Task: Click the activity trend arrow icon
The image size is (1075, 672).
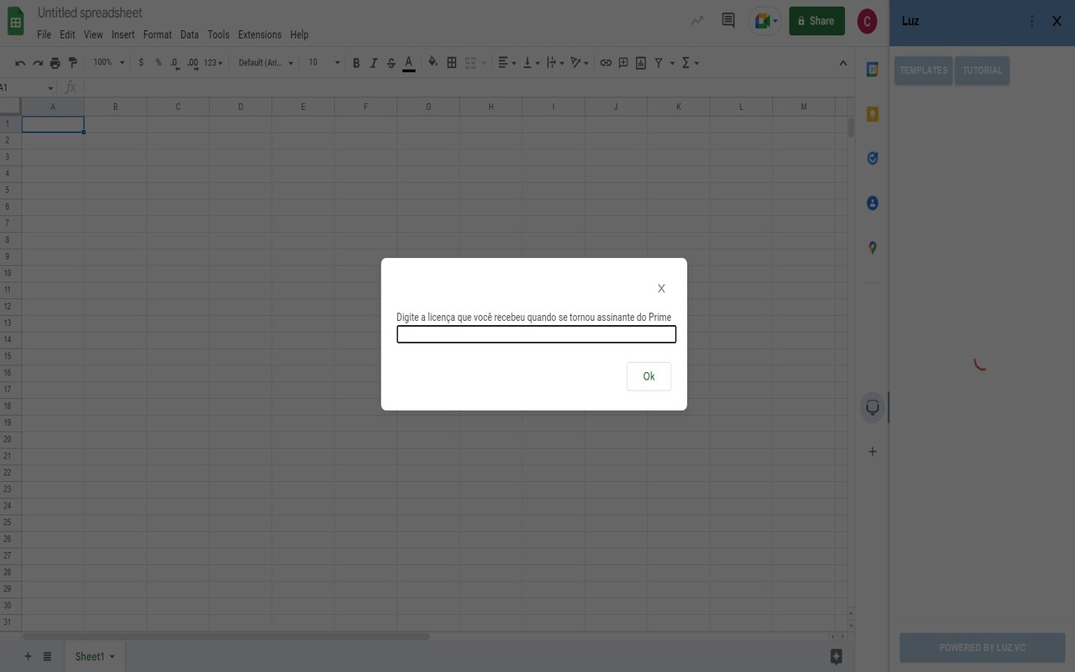Action: (x=697, y=21)
